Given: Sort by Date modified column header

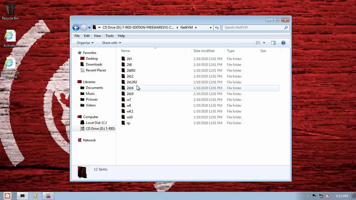Looking at the screenshot, I should [x=208, y=51].
